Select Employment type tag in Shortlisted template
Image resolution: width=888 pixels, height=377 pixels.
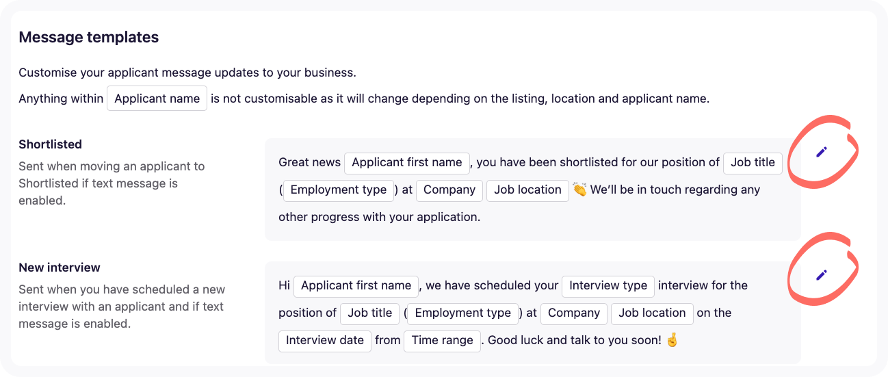tap(339, 190)
